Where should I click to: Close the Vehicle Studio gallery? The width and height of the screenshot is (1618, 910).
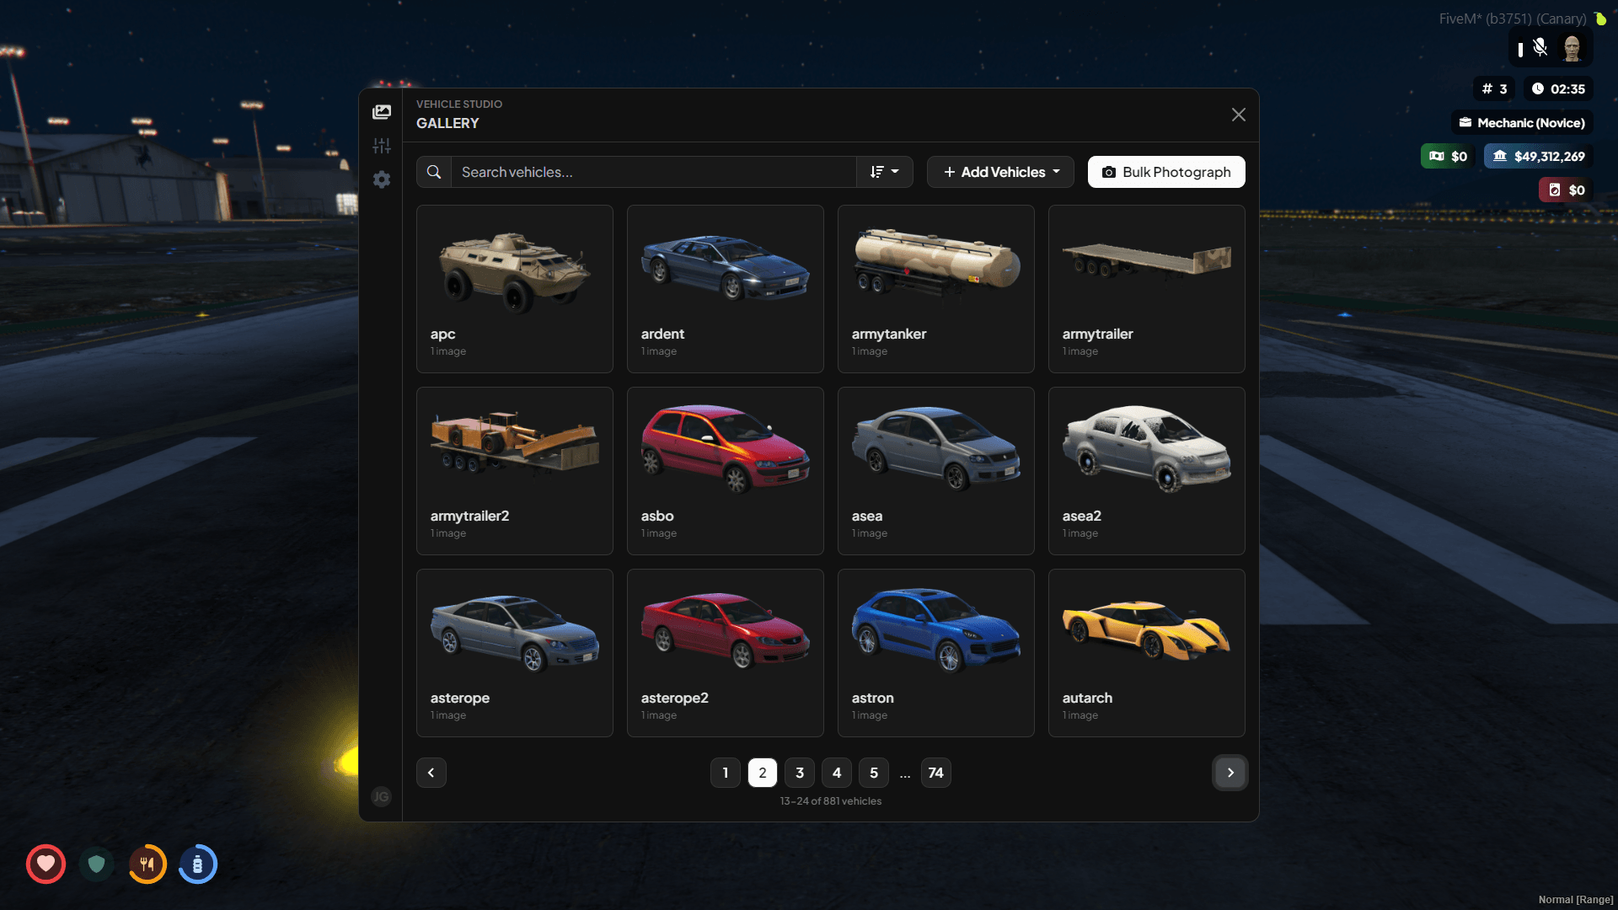1238,115
